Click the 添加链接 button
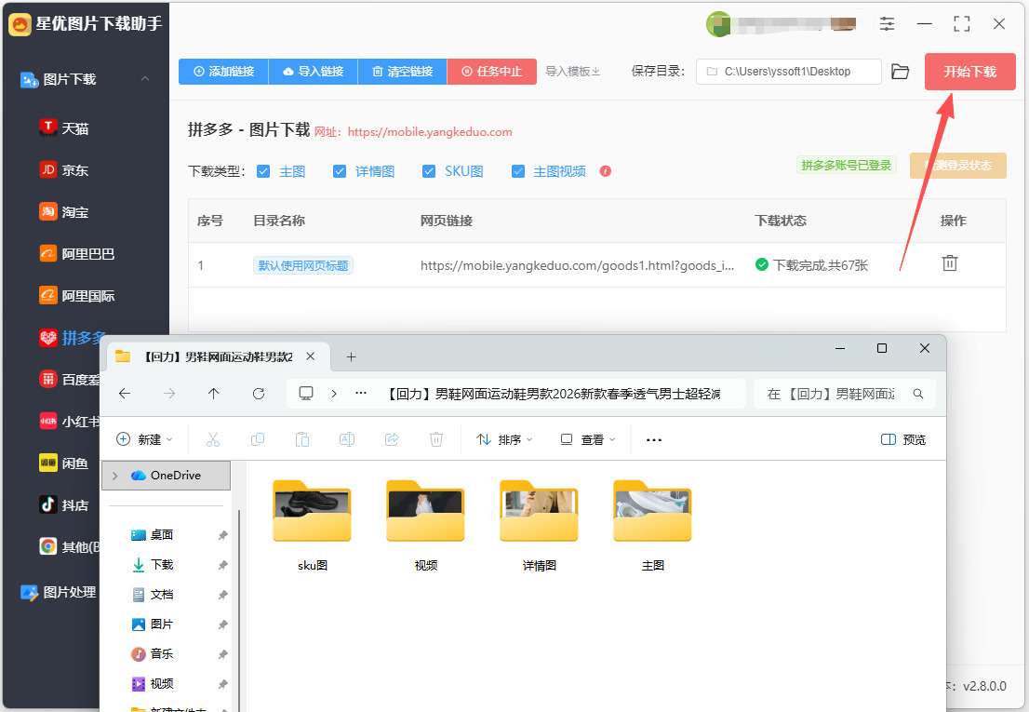 coord(224,72)
